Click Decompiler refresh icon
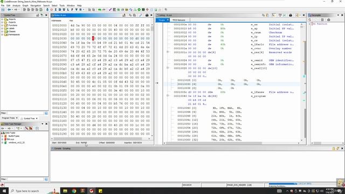 click(310, 20)
